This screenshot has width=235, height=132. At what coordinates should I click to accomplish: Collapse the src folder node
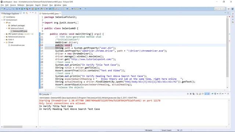point(4,23)
